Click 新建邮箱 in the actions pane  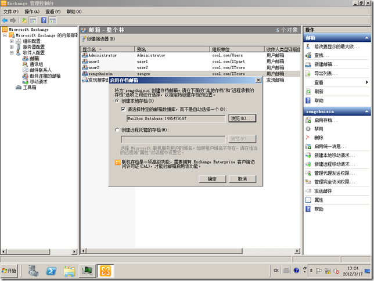[326, 64]
